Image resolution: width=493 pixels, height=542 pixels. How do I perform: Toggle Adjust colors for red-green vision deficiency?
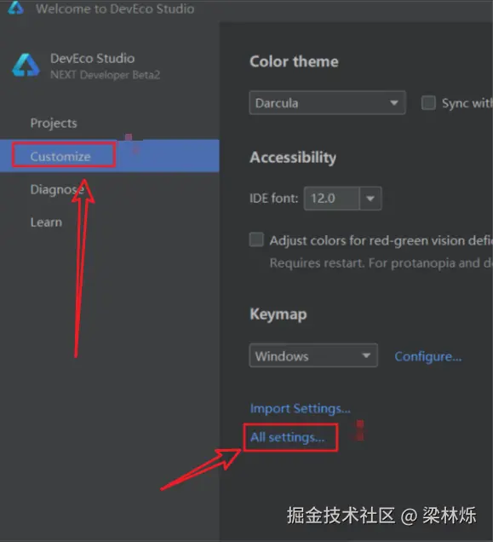pos(256,239)
